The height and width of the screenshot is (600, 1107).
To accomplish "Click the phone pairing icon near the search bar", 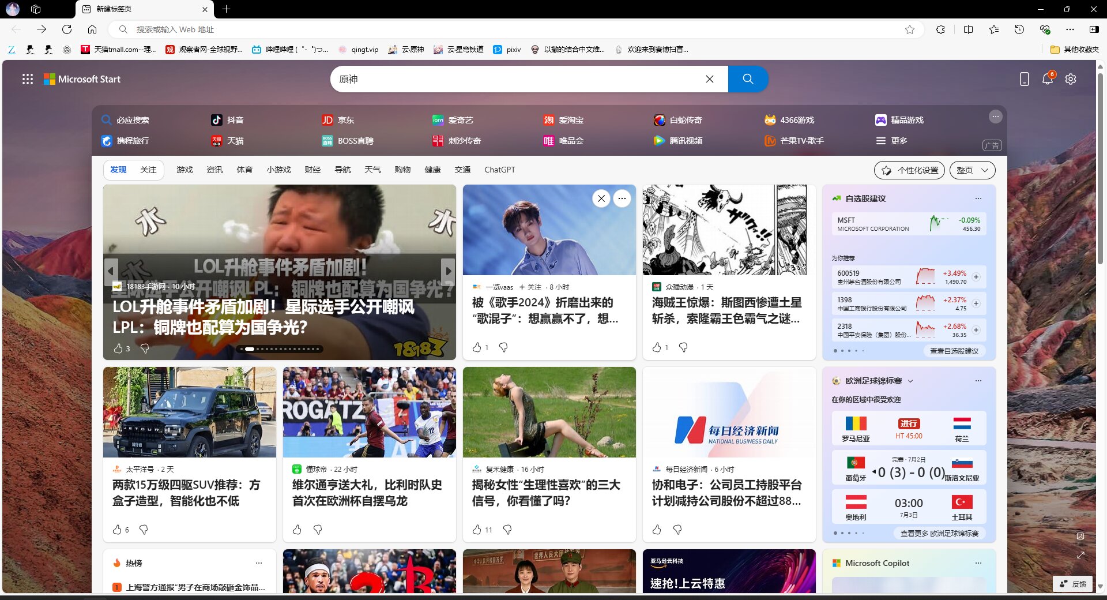I will (1024, 79).
